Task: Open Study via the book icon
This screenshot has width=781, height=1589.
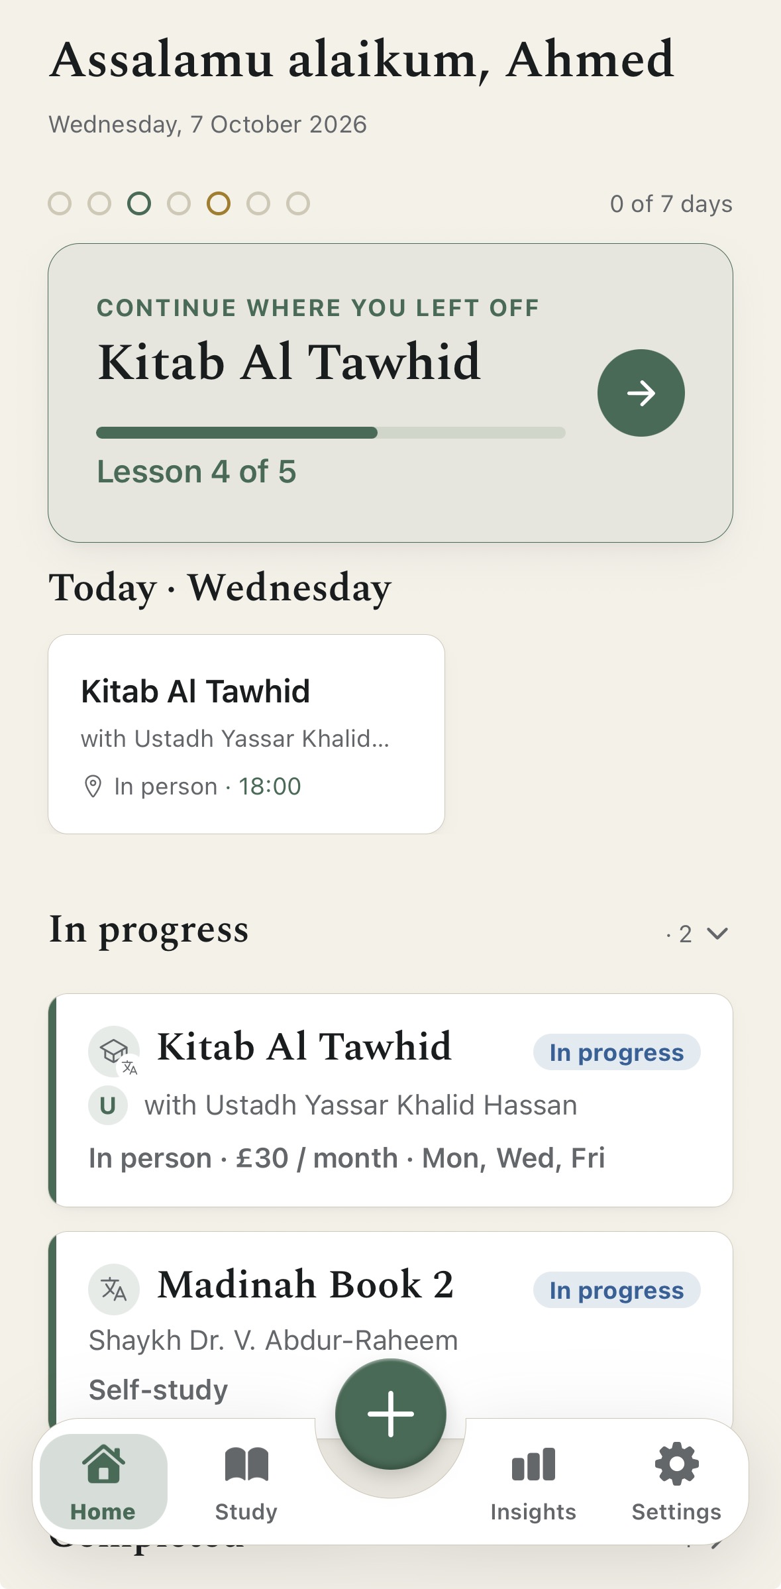Action: (x=246, y=1464)
